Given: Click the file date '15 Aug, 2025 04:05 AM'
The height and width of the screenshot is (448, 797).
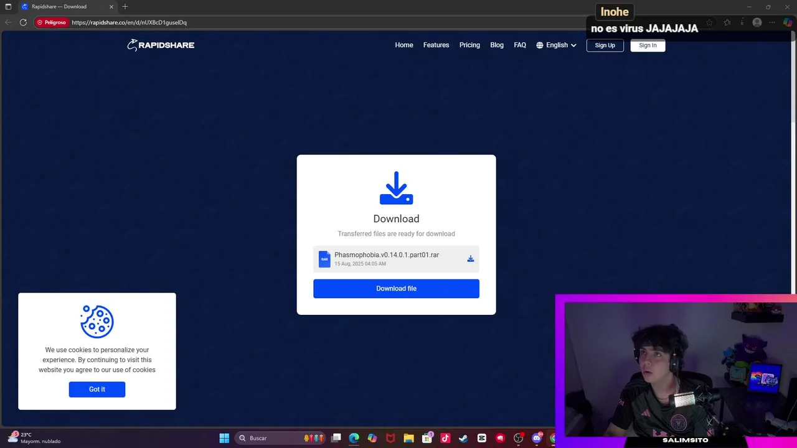Looking at the screenshot, I should pyautogui.click(x=360, y=264).
